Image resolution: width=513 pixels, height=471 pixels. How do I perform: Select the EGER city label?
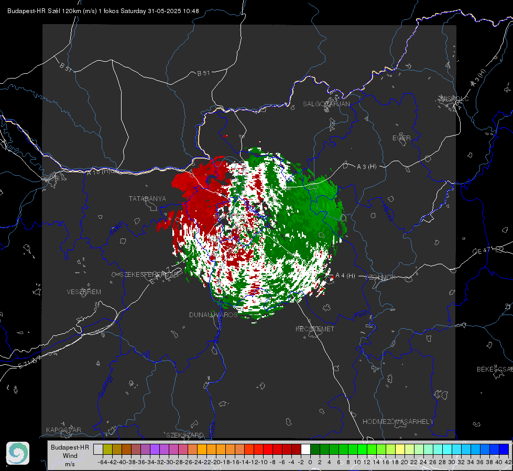pyautogui.click(x=401, y=138)
